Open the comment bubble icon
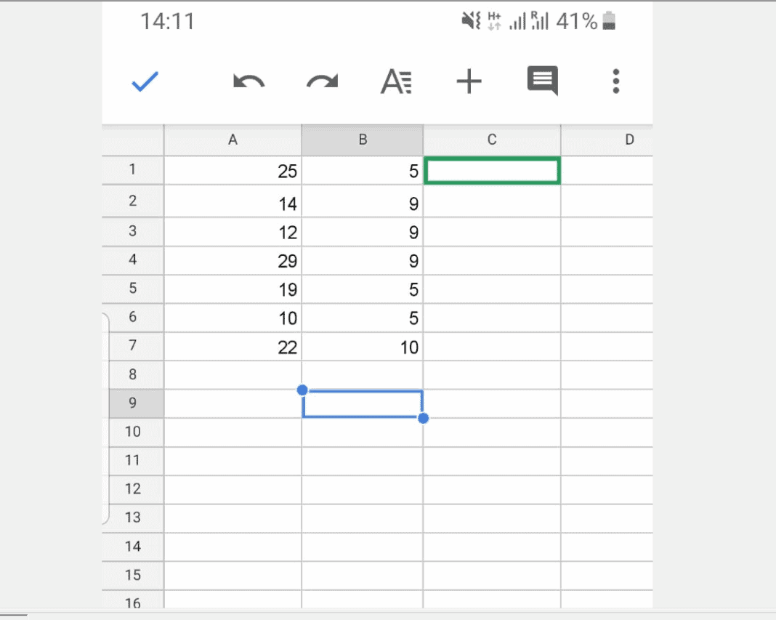Screen dimensions: 776x620 [542, 81]
